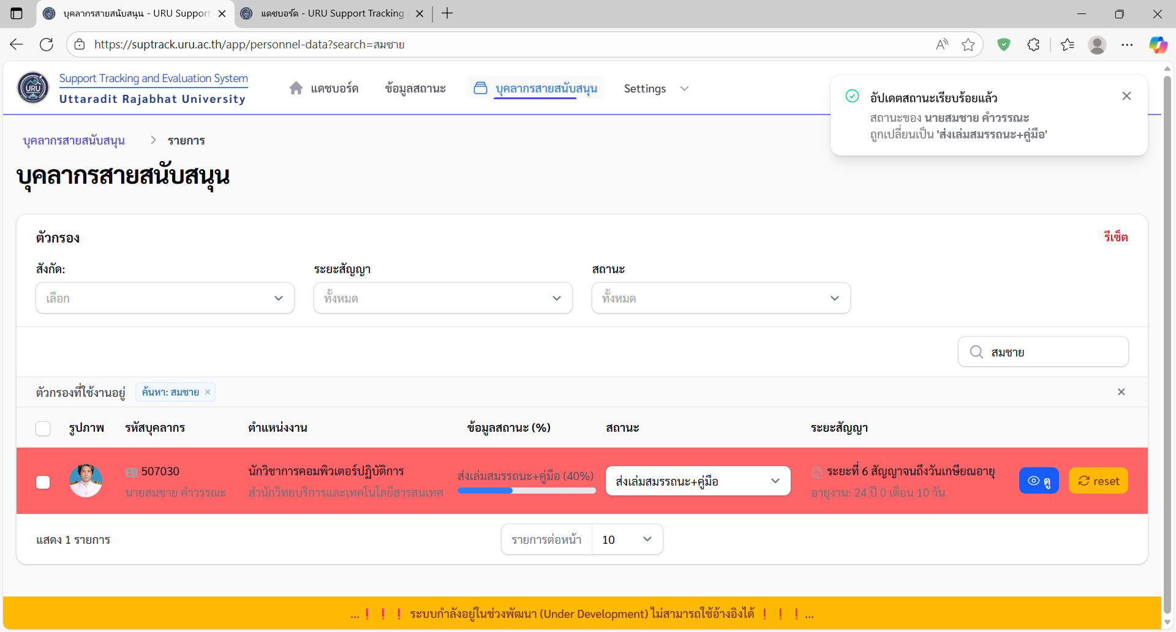
Task: Click the 40% status progress bar
Action: coord(526,491)
